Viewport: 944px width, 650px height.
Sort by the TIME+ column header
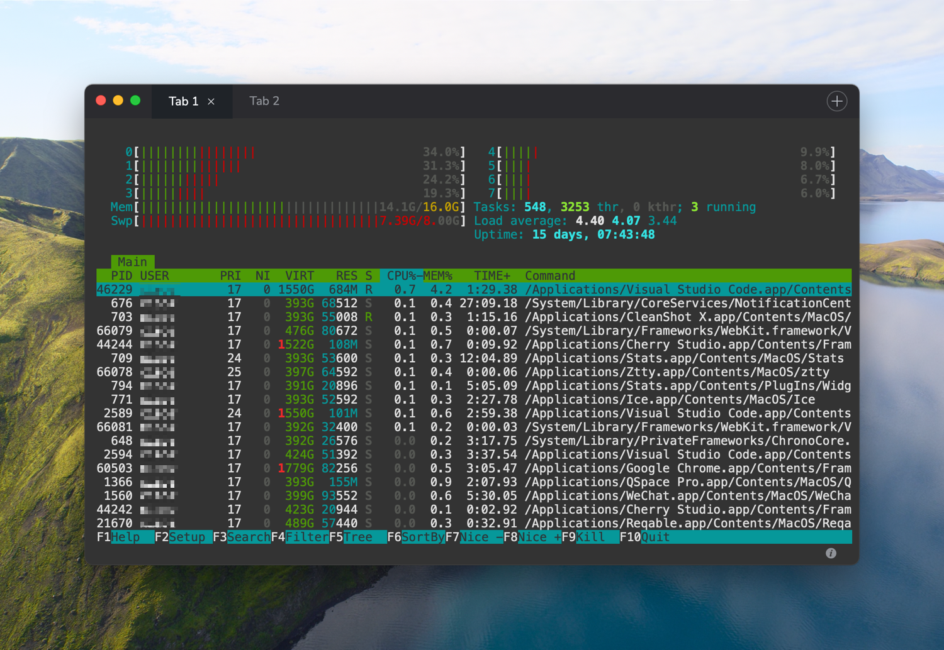492,276
